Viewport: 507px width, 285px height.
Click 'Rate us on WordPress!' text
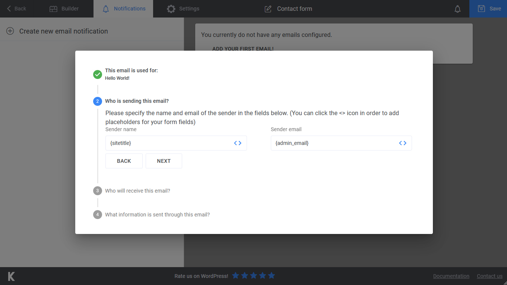[x=201, y=276]
